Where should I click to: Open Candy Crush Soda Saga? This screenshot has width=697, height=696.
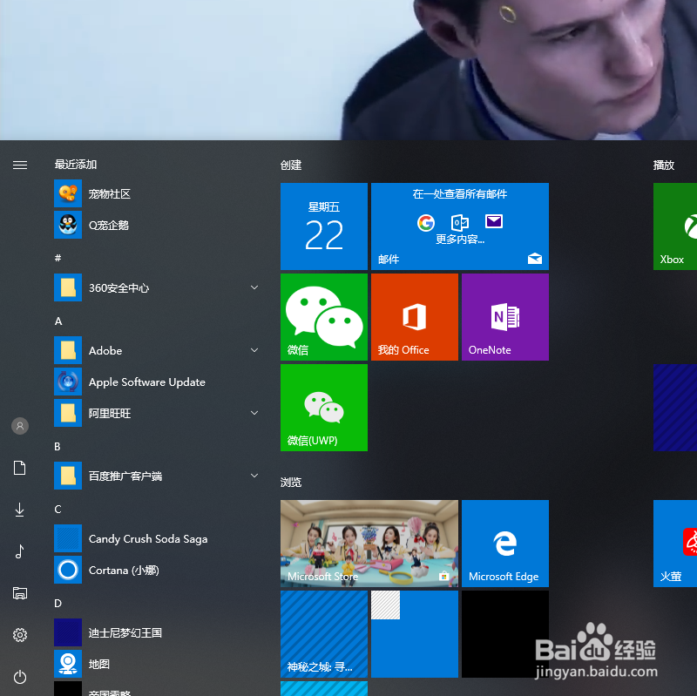(x=146, y=538)
